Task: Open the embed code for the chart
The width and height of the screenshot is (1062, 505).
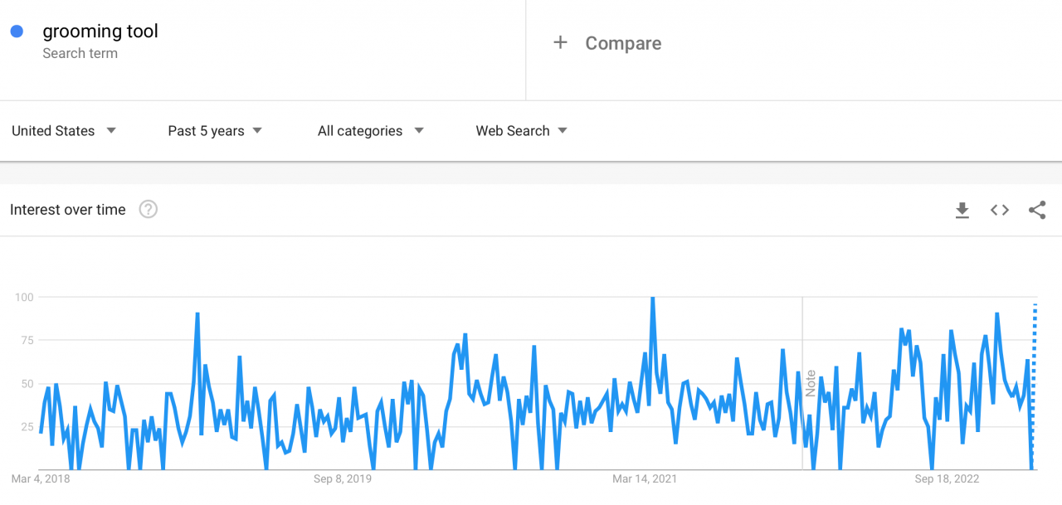Action: pos(999,210)
